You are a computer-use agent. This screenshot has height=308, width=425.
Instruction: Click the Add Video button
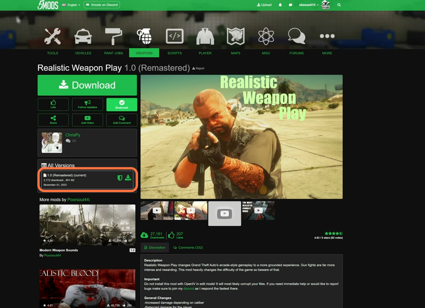click(x=88, y=120)
